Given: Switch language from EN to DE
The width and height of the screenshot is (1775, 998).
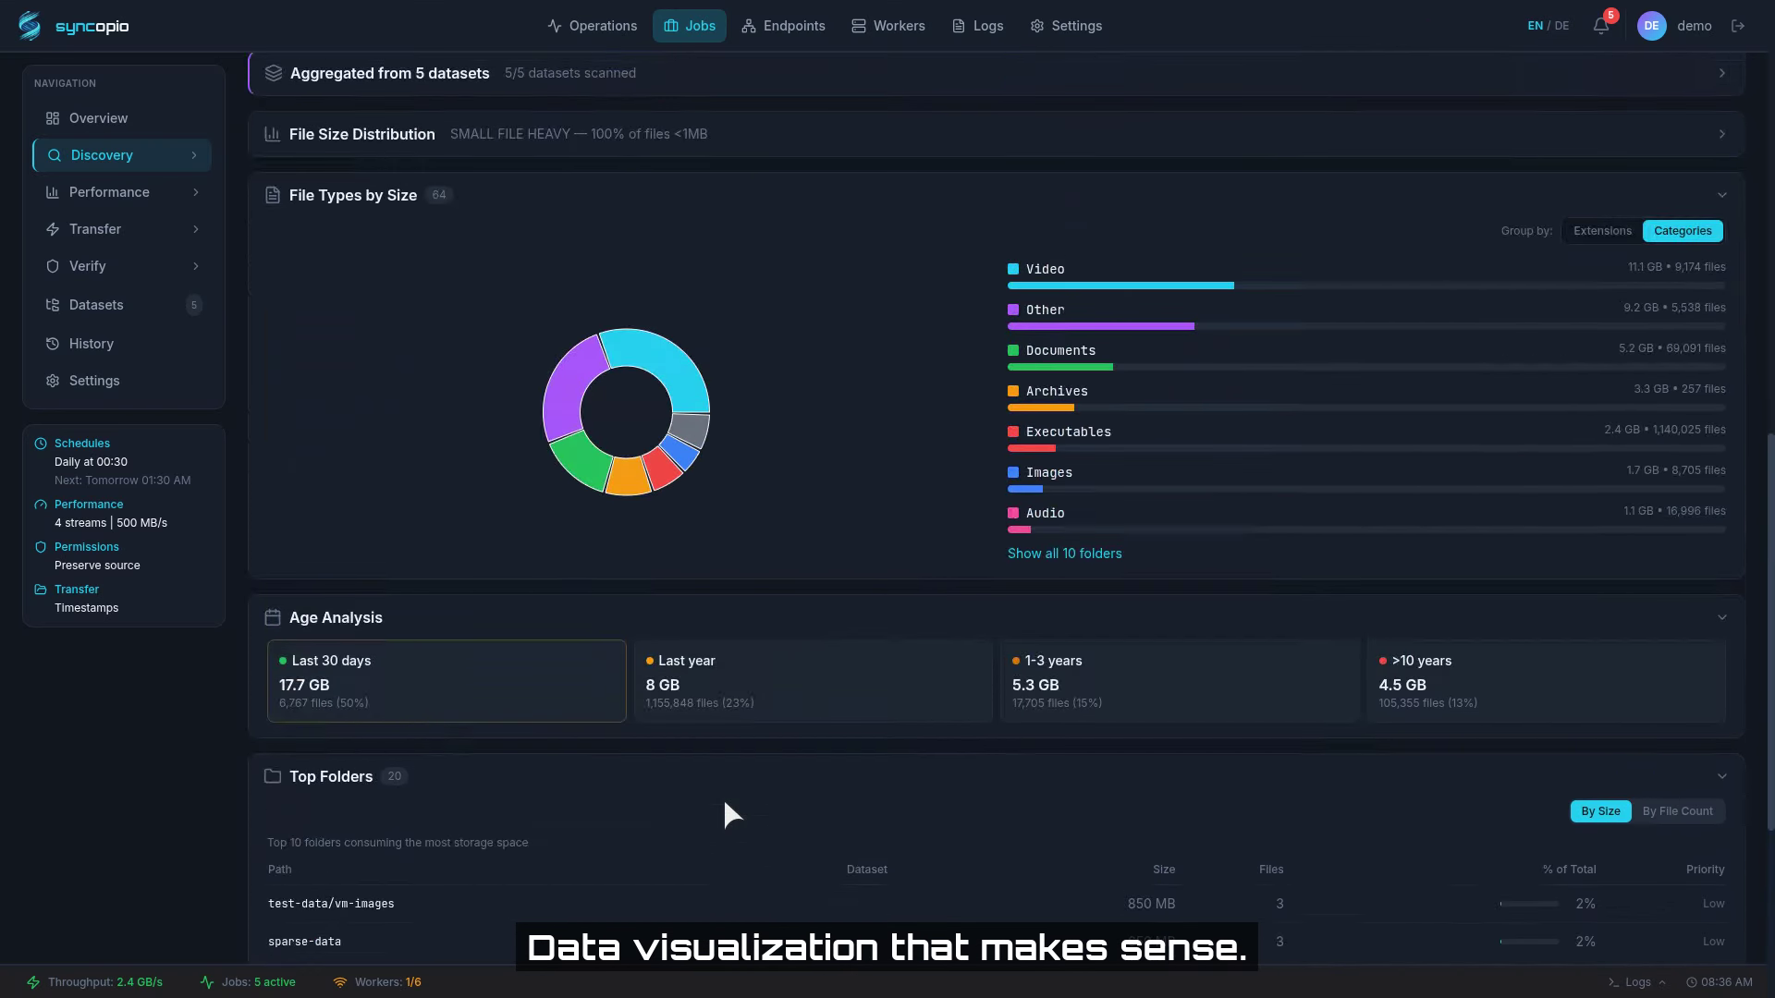Looking at the screenshot, I should tap(1563, 25).
